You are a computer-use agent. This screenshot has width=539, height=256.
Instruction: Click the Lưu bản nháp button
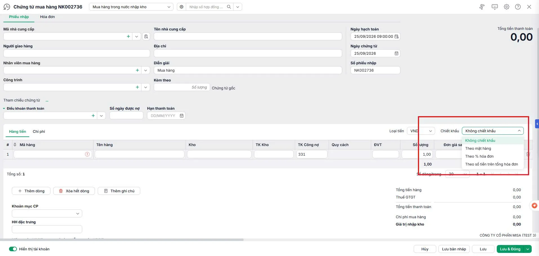click(454, 249)
